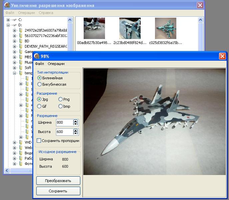Click folder icon for 24972e28f2e6007a79b6 folder
Screen dimensions: 229x200
[21, 30]
